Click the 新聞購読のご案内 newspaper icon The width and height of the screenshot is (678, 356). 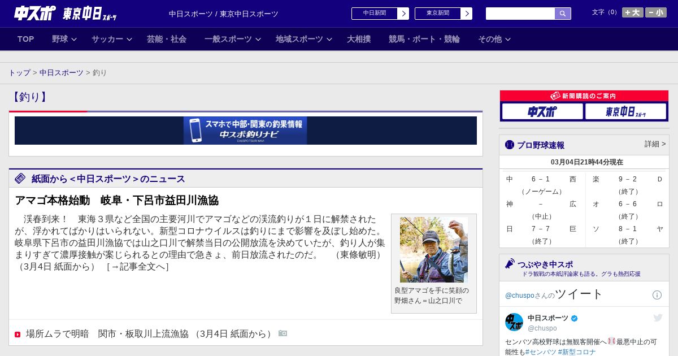pos(555,96)
